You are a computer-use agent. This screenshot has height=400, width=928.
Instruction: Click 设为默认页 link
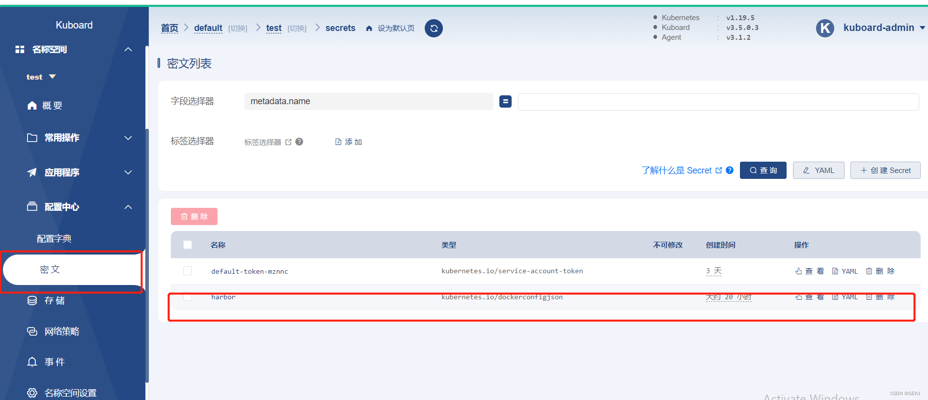click(x=396, y=29)
